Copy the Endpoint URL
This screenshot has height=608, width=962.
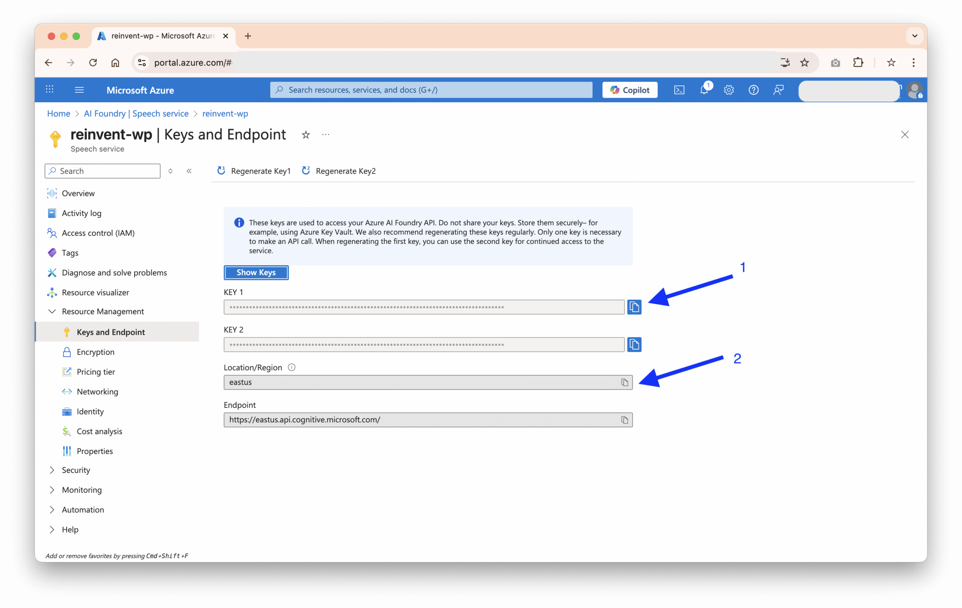(x=625, y=420)
